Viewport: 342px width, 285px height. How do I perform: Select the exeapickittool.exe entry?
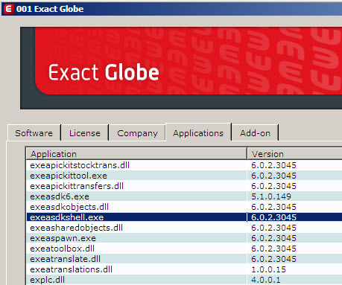point(184,176)
